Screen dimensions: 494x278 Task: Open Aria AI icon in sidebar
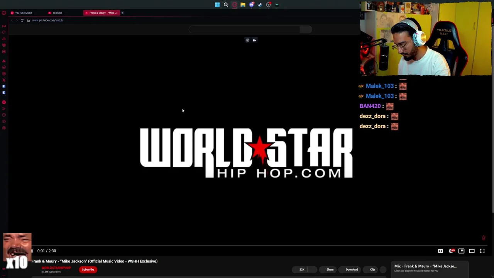tap(4, 61)
